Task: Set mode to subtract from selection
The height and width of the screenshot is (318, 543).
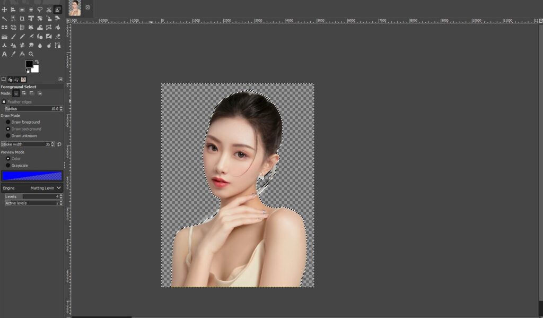Action: point(31,93)
